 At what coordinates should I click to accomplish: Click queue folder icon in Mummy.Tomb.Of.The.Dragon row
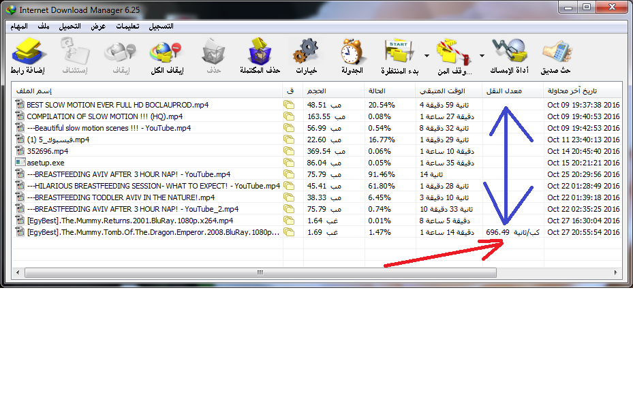point(289,232)
